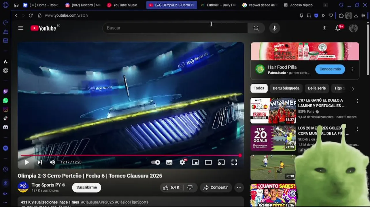Open the 30:38 match video thumbnail
The image size is (370, 207).
pos(273,167)
